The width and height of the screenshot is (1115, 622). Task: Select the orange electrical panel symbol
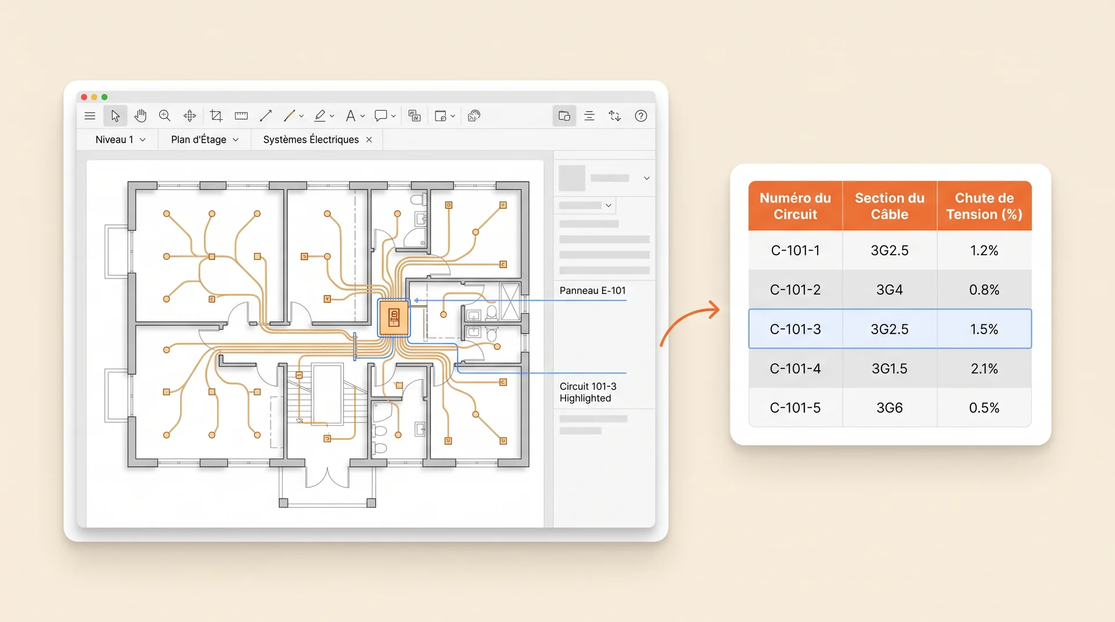coord(394,317)
